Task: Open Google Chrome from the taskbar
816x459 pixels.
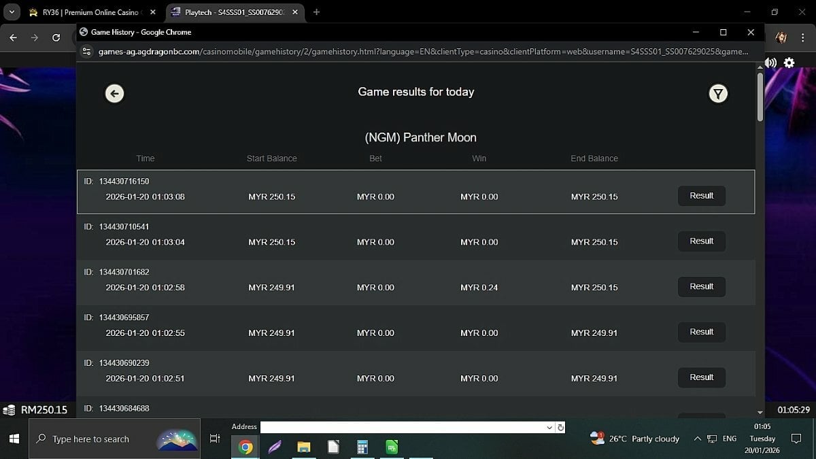Action: tap(245, 447)
